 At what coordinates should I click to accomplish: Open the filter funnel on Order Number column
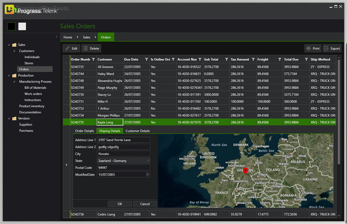93,60
